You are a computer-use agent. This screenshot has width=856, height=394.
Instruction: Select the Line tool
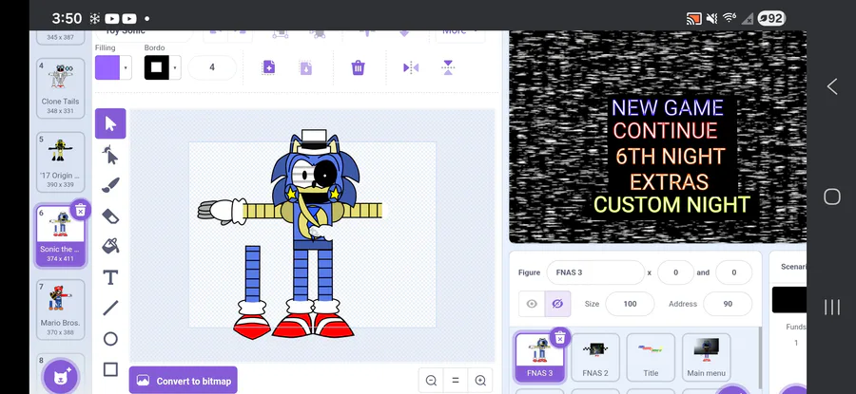click(110, 308)
